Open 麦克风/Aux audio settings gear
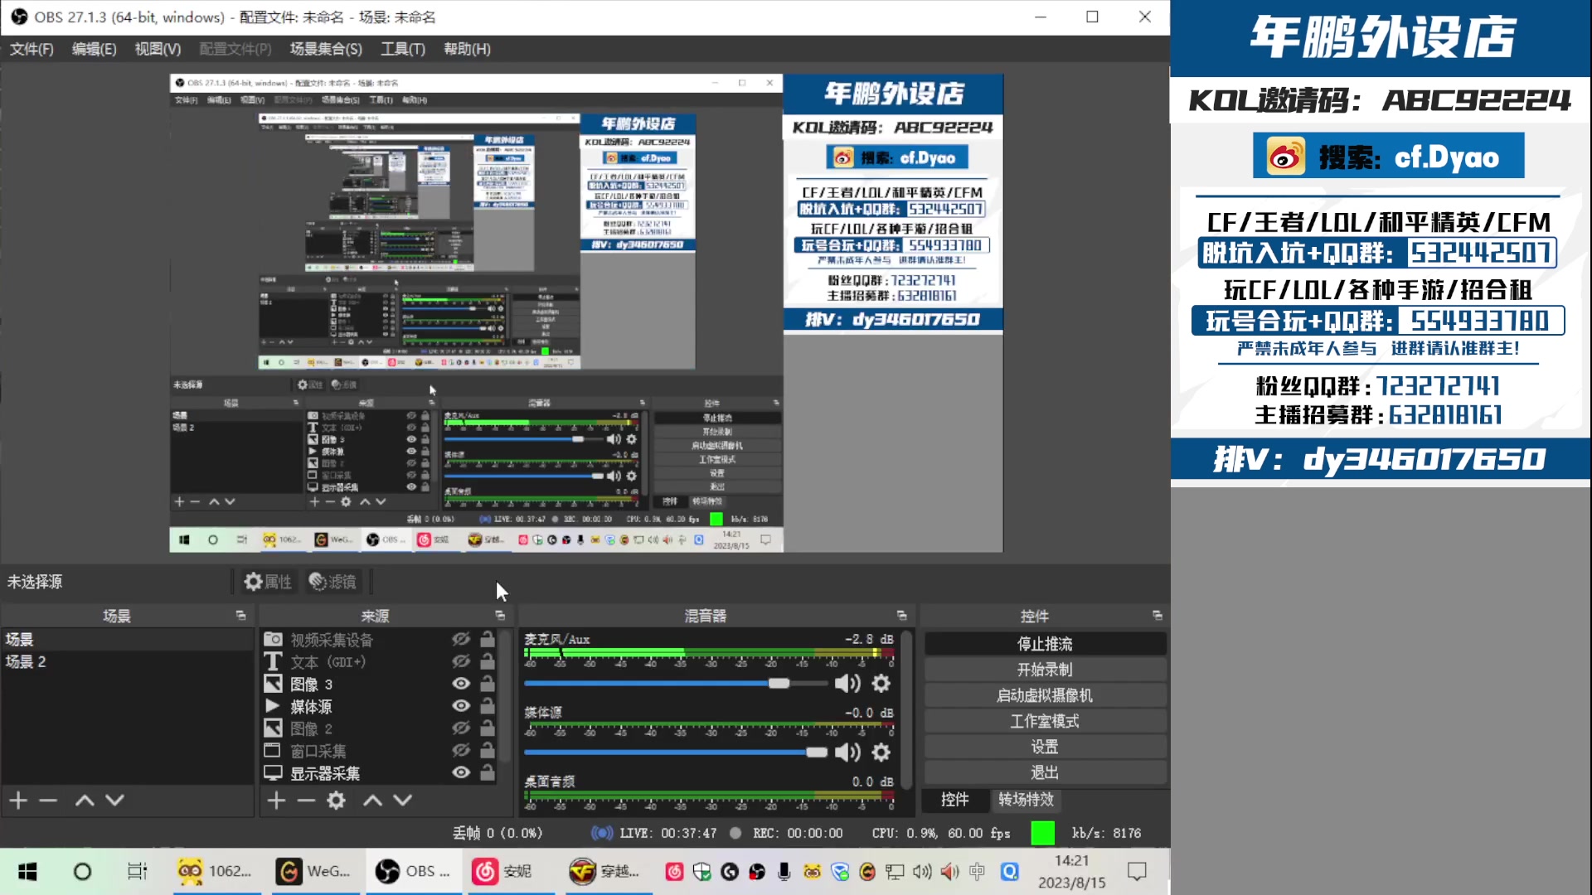Screen dimensions: 1592x895 click(881, 684)
